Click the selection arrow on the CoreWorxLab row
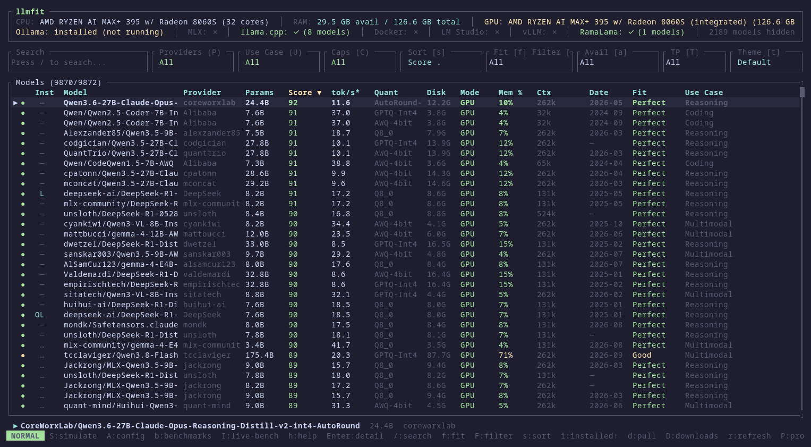 pyautogui.click(x=15, y=103)
